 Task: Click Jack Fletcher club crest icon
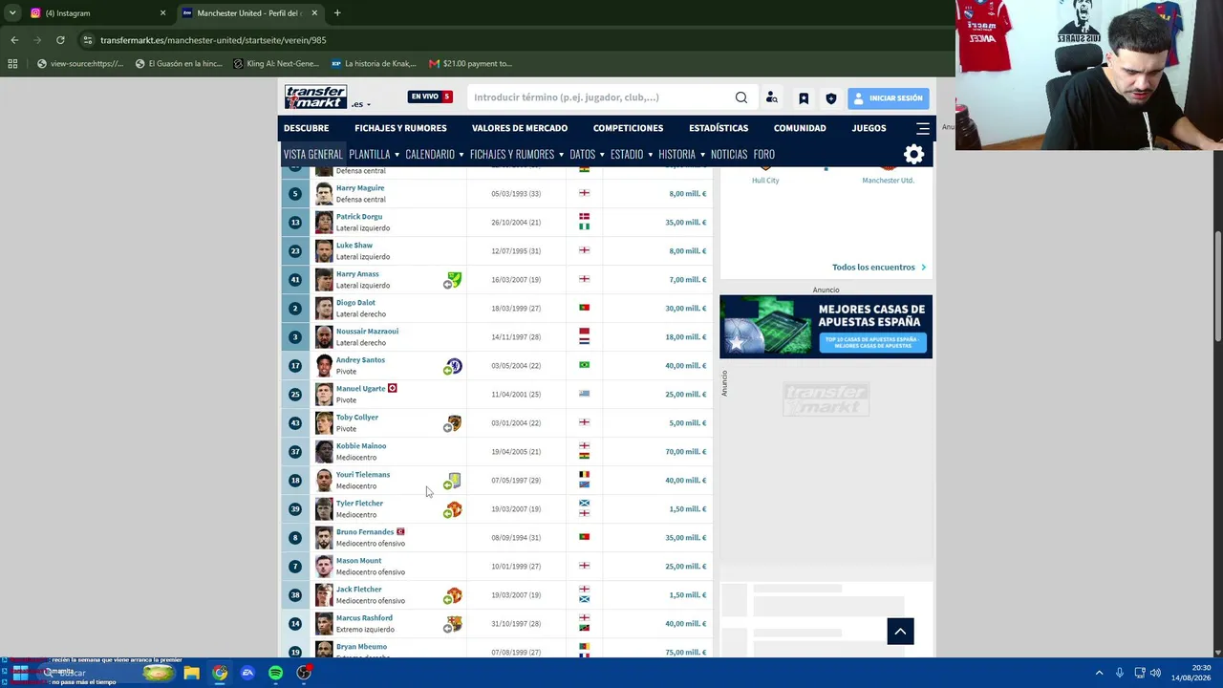click(x=455, y=594)
